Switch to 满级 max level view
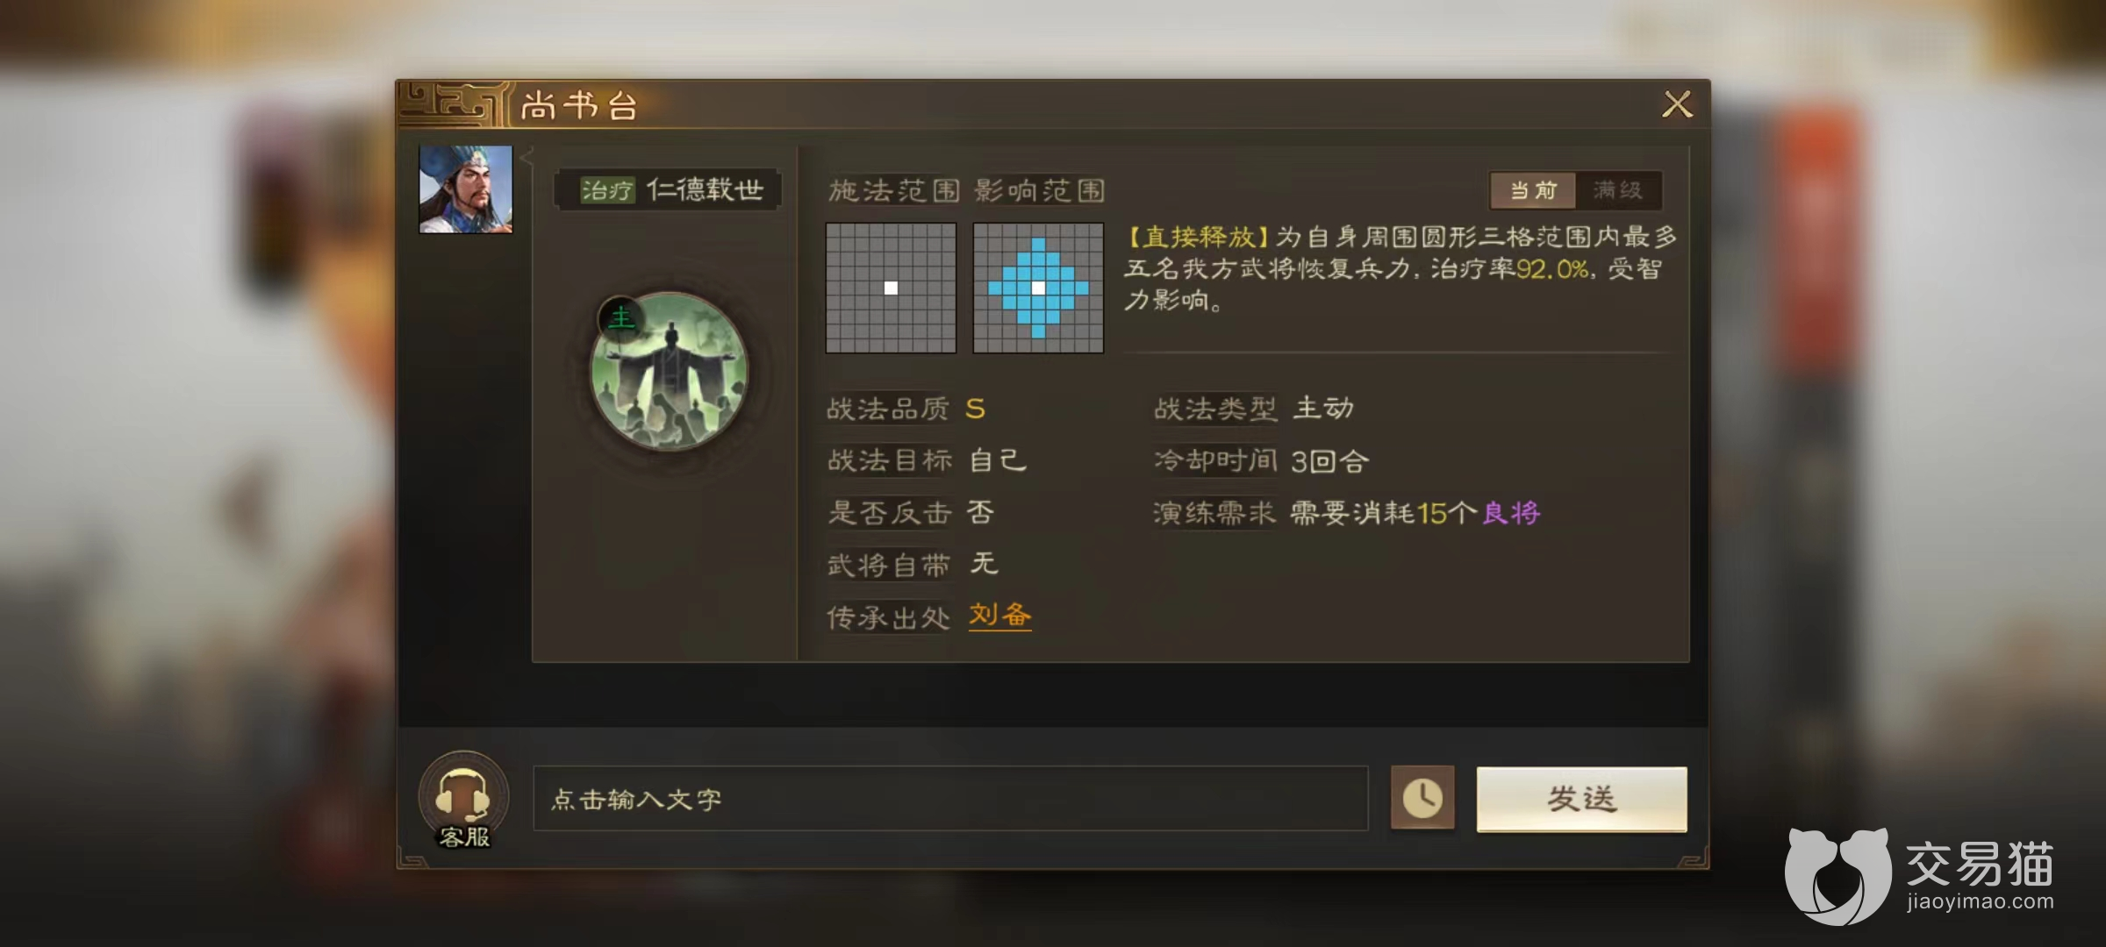2106x947 pixels. [1618, 190]
